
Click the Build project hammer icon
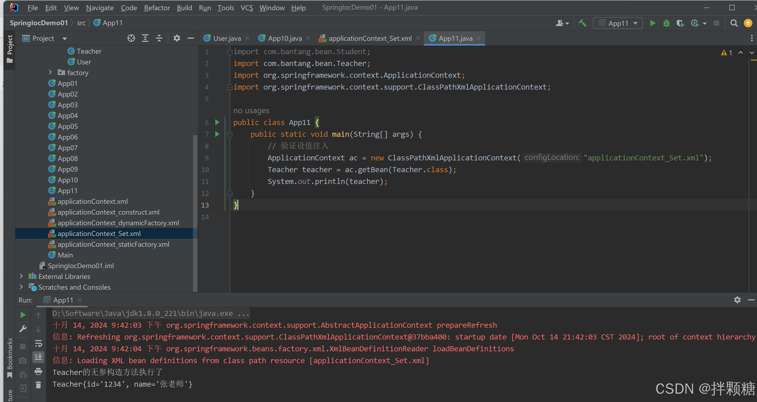pyautogui.click(x=583, y=23)
